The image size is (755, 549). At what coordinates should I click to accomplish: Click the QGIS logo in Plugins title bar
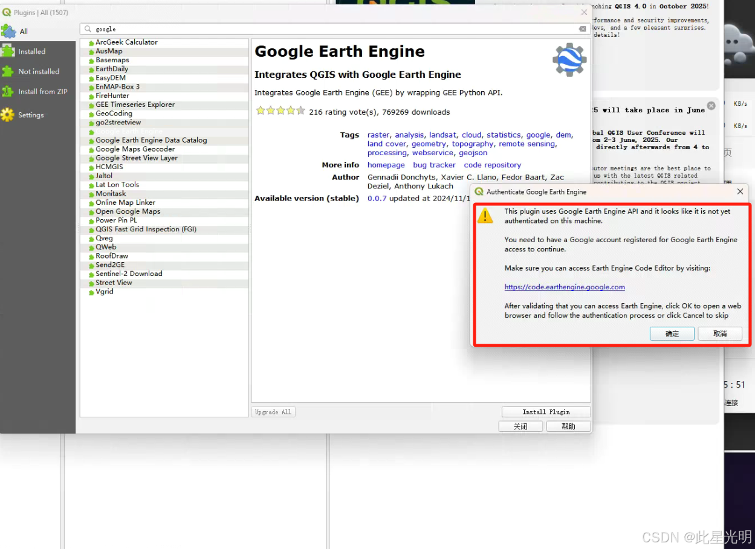(7, 12)
